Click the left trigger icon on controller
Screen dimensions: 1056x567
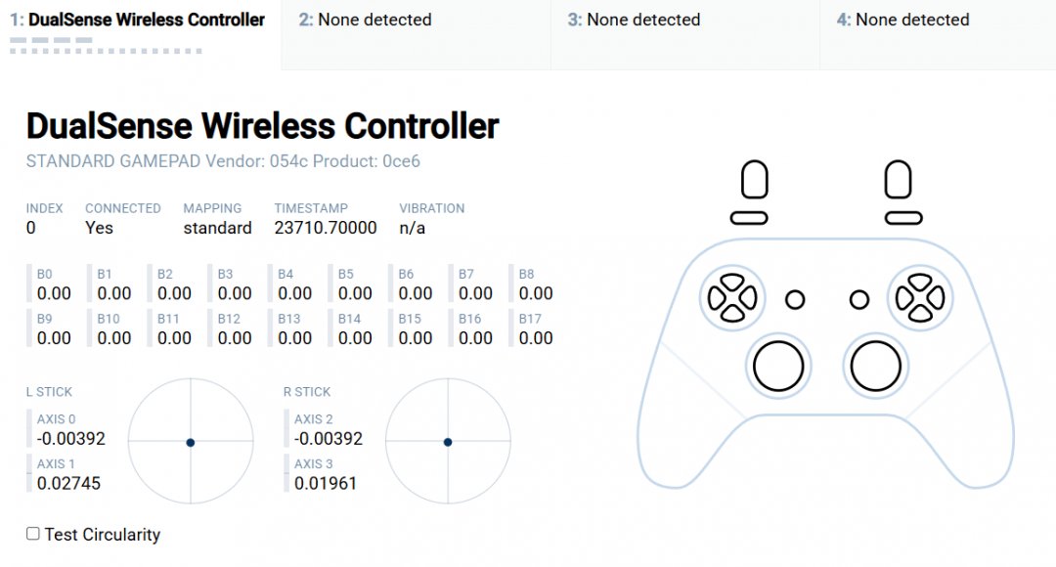point(754,180)
